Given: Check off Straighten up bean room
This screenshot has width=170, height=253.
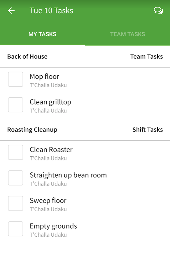Looking at the screenshot, I should coord(15,178).
